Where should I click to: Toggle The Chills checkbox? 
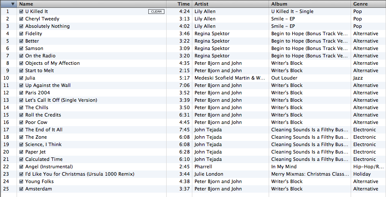coord(21,107)
